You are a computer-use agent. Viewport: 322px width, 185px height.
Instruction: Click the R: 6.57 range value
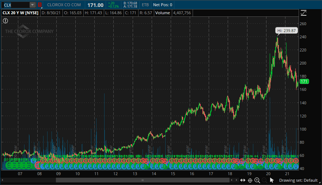[146, 13]
